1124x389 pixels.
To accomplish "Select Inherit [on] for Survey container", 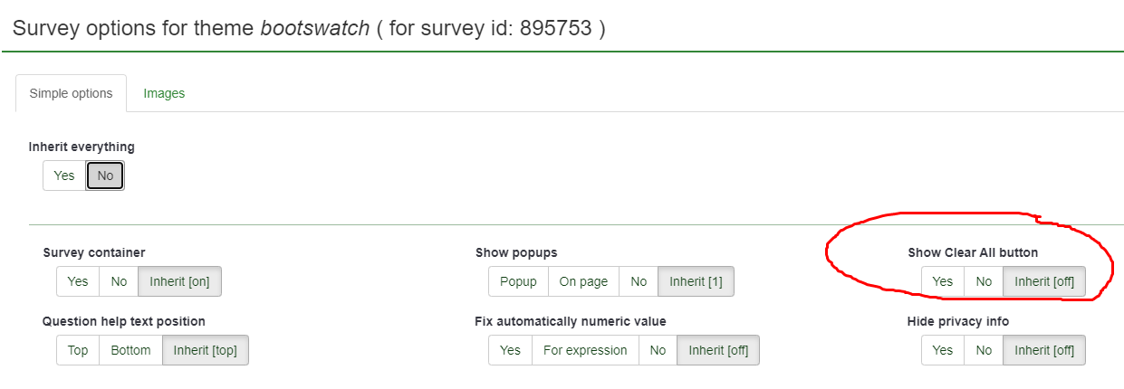I will [179, 281].
